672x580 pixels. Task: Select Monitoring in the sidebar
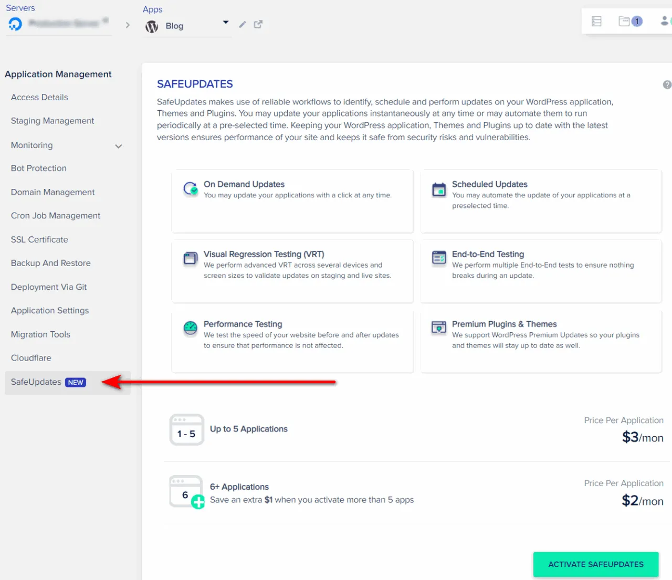pos(31,145)
